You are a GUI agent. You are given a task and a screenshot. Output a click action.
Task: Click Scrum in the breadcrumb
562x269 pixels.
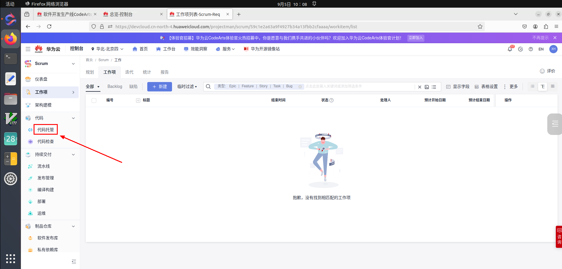[x=103, y=60]
